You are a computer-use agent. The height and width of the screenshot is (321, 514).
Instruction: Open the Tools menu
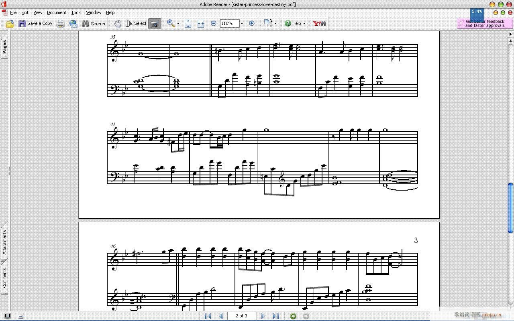76,13
